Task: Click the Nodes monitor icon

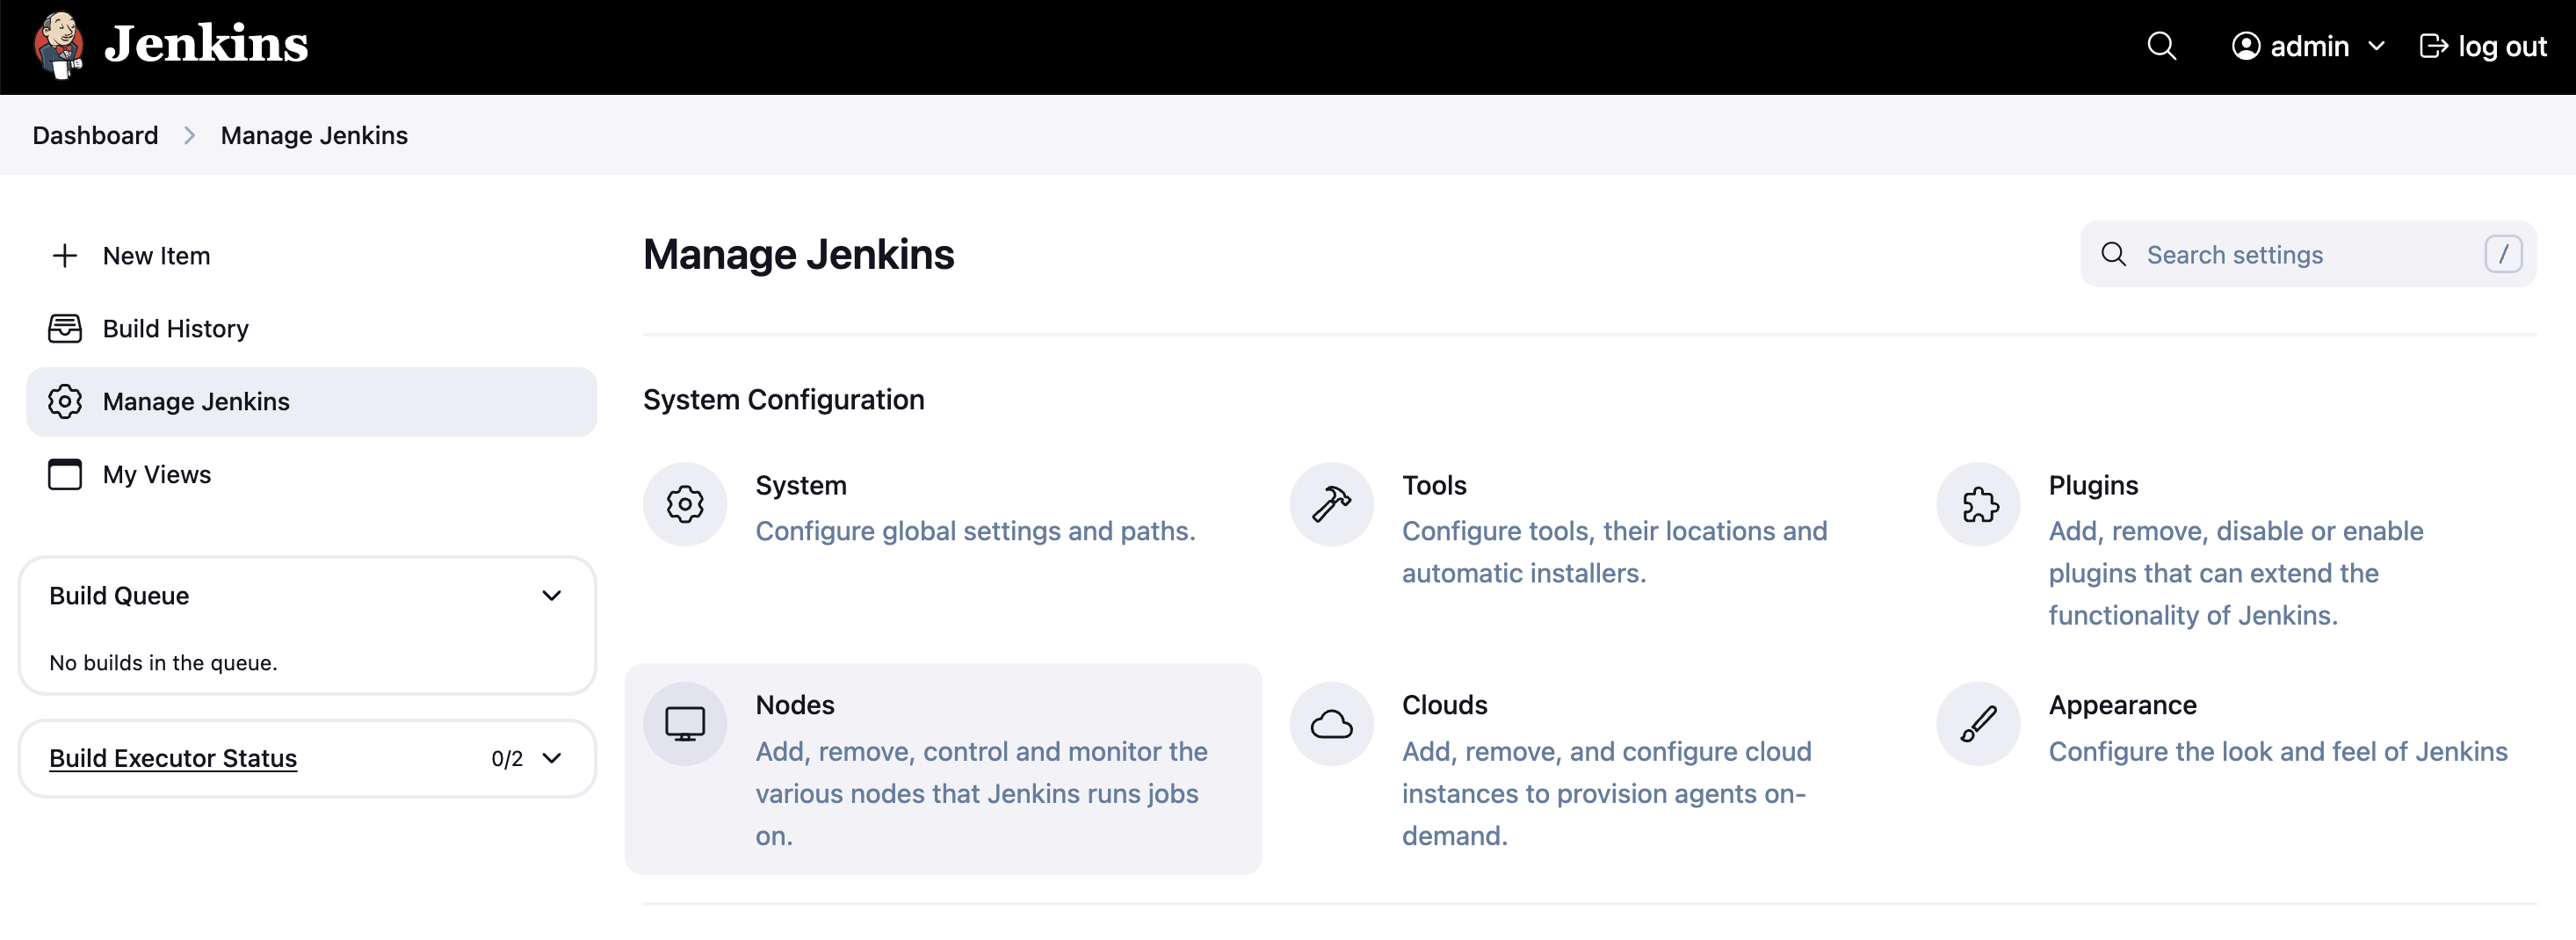Action: click(685, 724)
